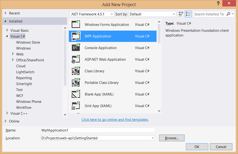Screen dimensions: 238x154
Task: Click the Cancel button
Action: 221,147
